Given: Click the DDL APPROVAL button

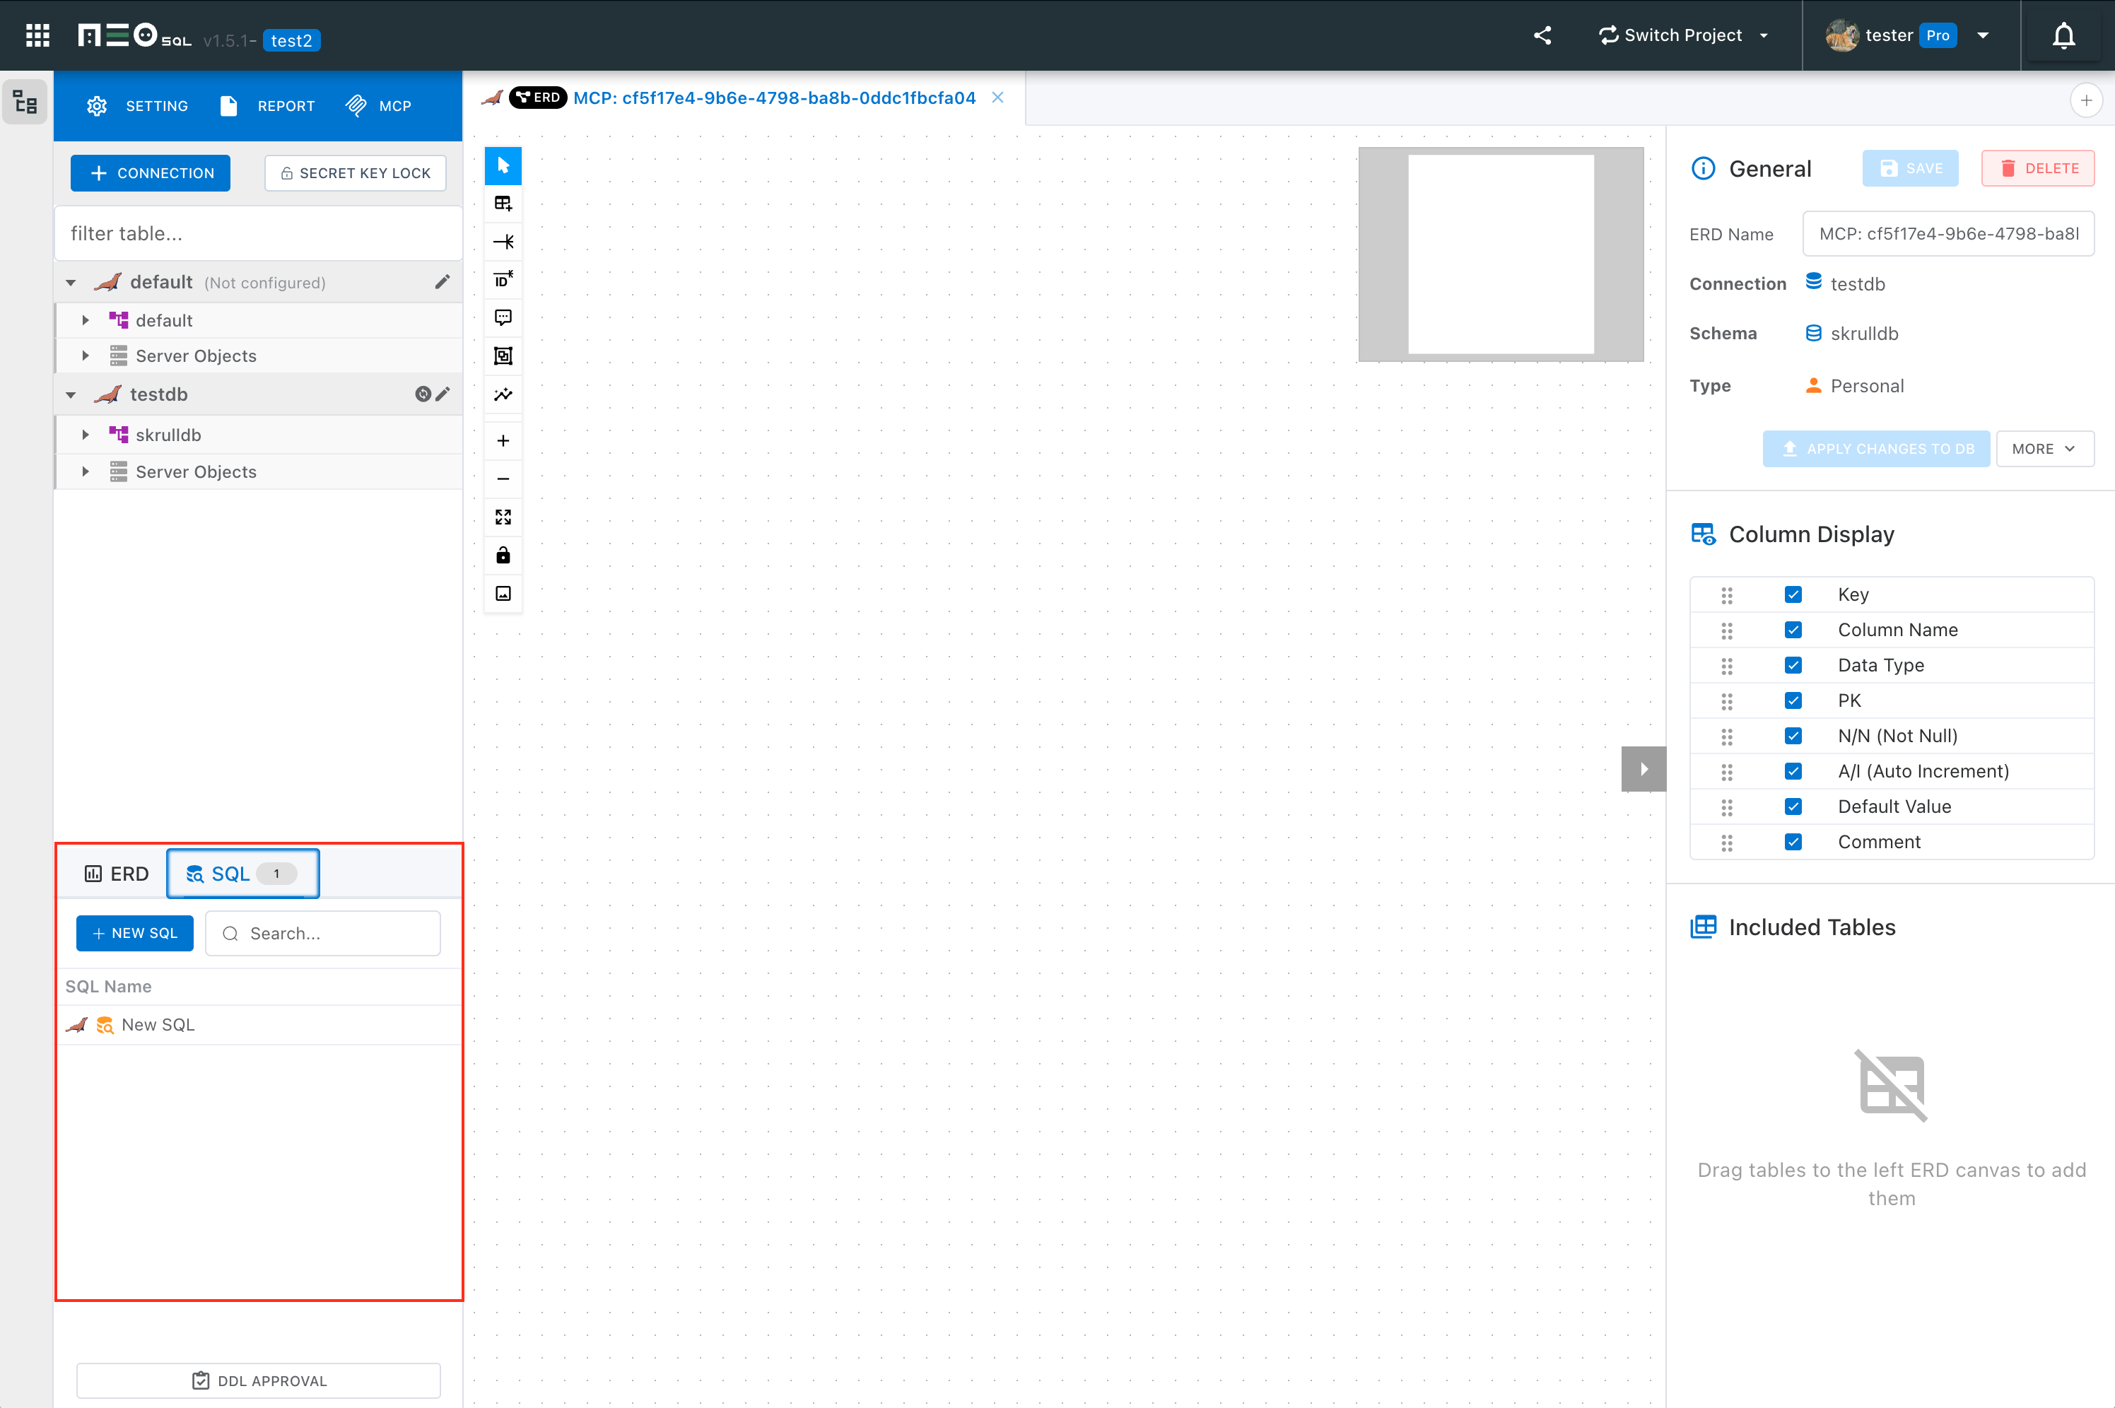Looking at the screenshot, I should coord(259,1381).
